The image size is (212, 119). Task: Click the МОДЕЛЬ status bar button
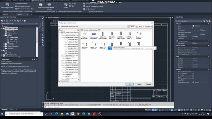tap(148, 110)
